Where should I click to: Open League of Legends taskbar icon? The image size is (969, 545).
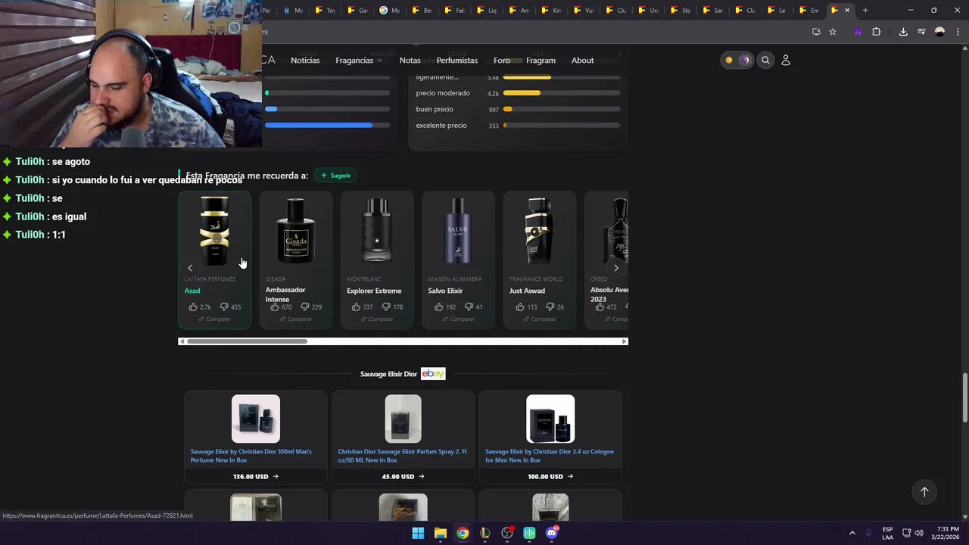(x=484, y=533)
